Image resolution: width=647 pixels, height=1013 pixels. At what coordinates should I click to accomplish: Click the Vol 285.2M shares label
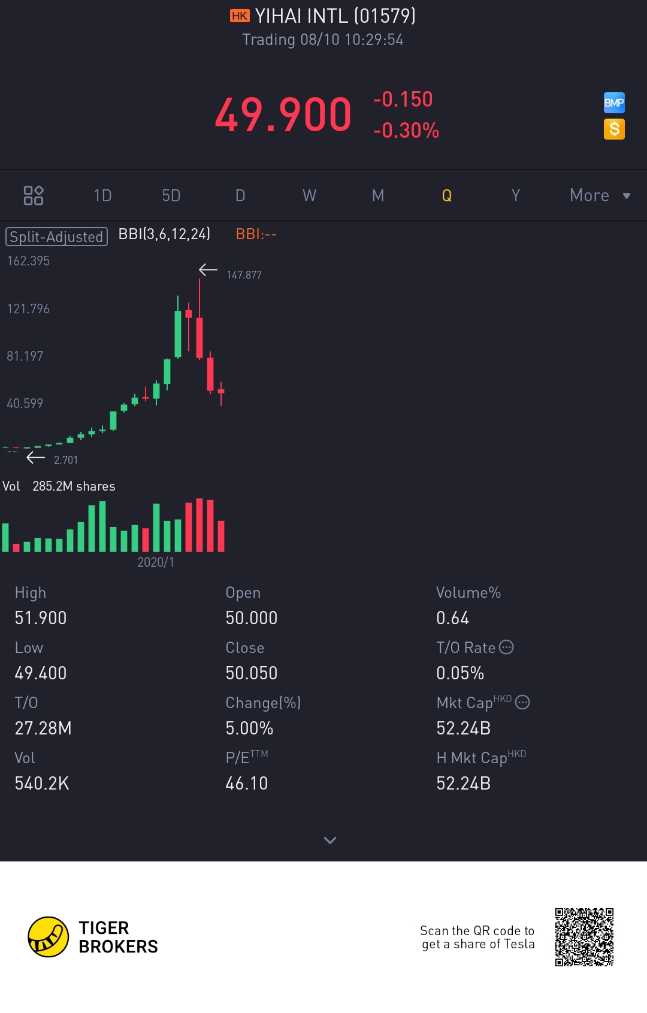click(59, 486)
